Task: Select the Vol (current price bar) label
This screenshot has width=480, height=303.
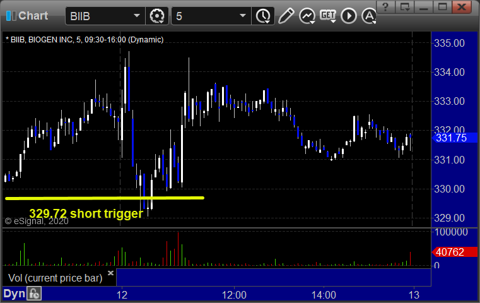Action: [x=55, y=278]
